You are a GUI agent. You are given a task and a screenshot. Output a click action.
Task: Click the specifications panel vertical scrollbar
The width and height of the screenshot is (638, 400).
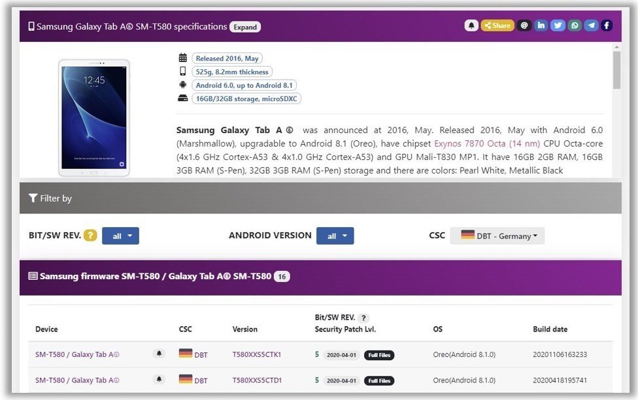[616, 70]
